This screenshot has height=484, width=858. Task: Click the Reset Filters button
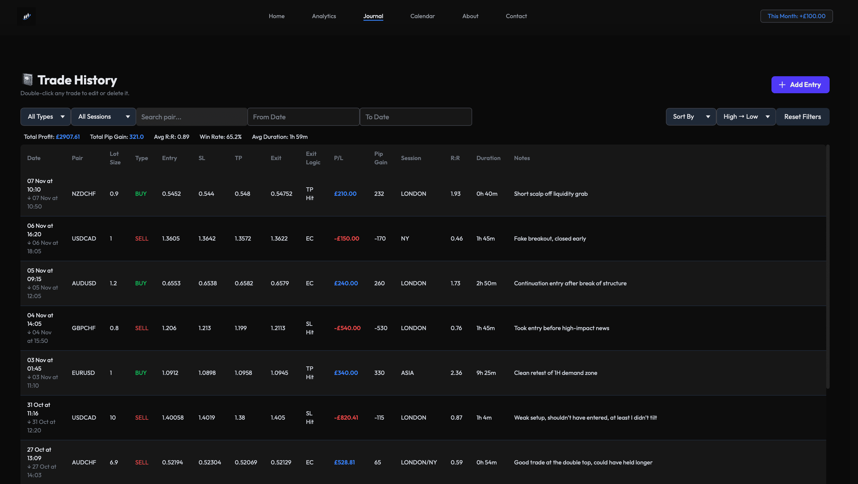click(803, 116)
